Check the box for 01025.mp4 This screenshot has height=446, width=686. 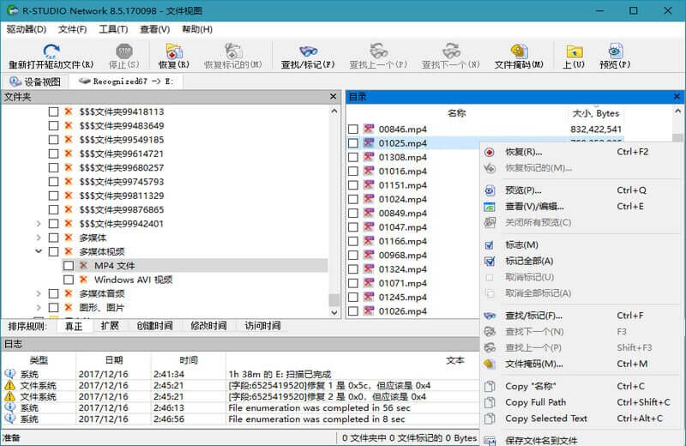click(353, 143)
